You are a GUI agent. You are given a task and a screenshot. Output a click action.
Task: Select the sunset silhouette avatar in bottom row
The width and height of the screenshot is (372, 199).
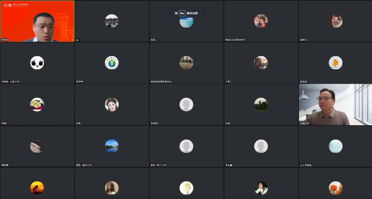click(37, 188)
